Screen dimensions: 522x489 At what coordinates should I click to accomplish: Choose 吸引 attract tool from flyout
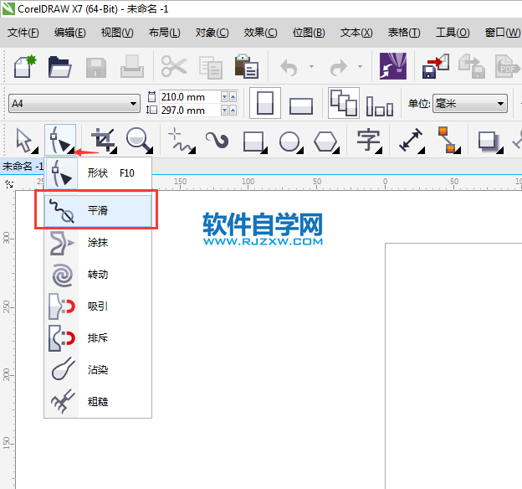pos(98,306)
